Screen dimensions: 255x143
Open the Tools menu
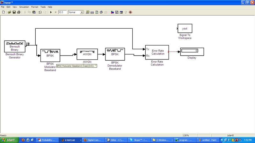pos(43,7)
